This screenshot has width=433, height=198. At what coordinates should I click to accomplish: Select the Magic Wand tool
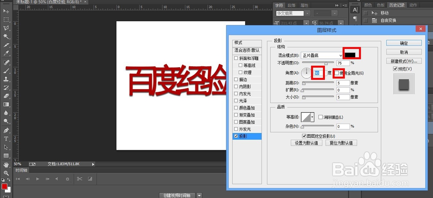[6, 36]
